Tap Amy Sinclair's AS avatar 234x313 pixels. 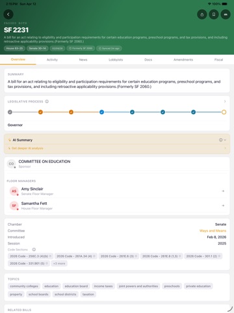point(14,191)
